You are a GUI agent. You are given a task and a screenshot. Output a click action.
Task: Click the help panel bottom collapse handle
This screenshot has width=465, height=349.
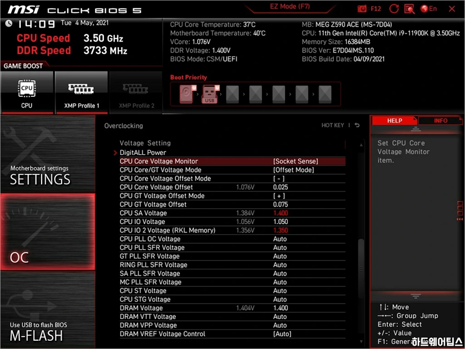click(416, 296)
